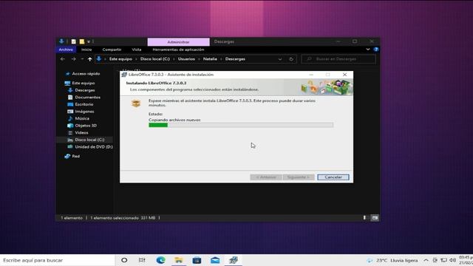
Task: Click the Música note icon in sidebar
Action: (70, 118)
